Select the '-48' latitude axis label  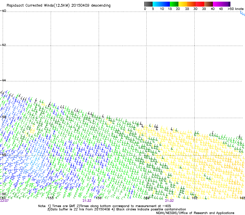[3, 154]
